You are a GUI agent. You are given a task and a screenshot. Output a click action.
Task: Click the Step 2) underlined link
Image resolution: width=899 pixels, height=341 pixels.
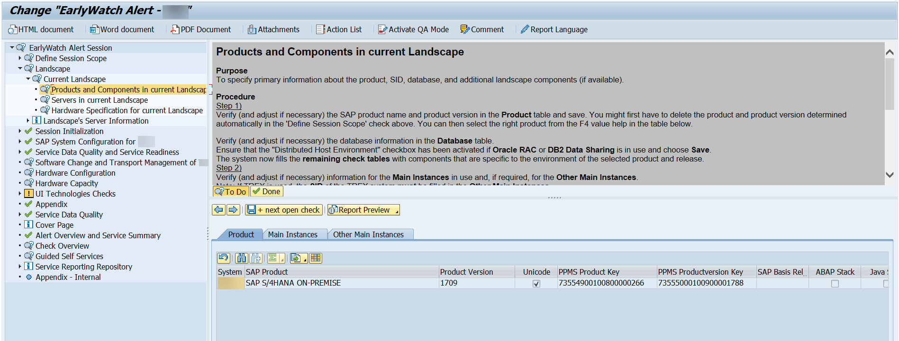coord(229,168)
